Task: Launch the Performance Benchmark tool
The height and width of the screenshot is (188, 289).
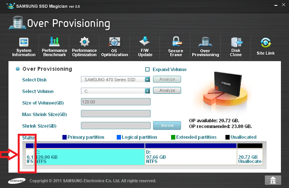Action: [x=54, y=47]
